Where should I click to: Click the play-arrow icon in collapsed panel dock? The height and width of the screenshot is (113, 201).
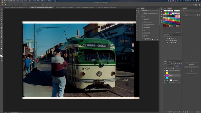pyautogui.click(x=162, y=11)
